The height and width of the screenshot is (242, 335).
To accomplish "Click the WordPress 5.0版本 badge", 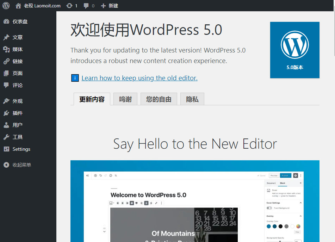I will 295,50.
